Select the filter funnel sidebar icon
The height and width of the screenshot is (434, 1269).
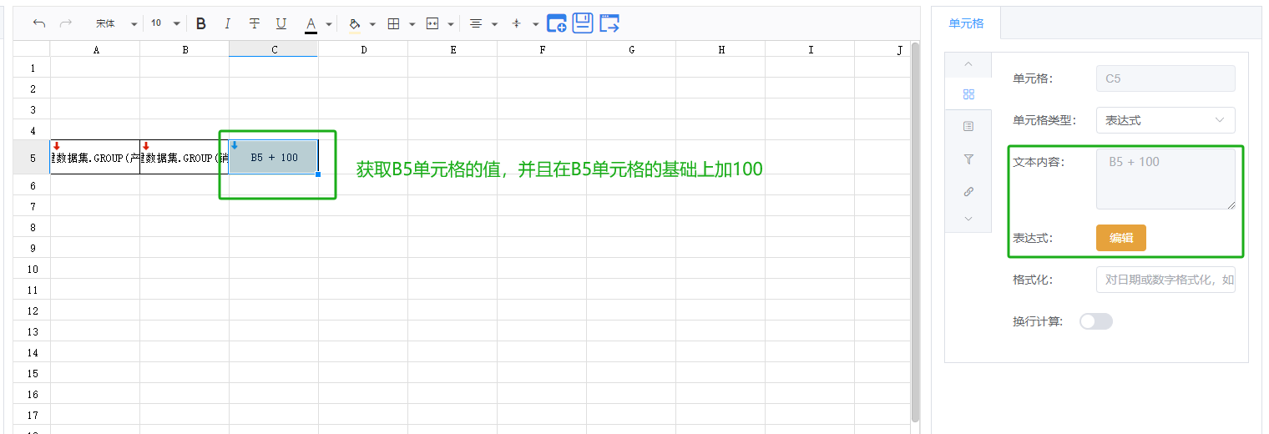pyautogui.click(x=968, y=159)
